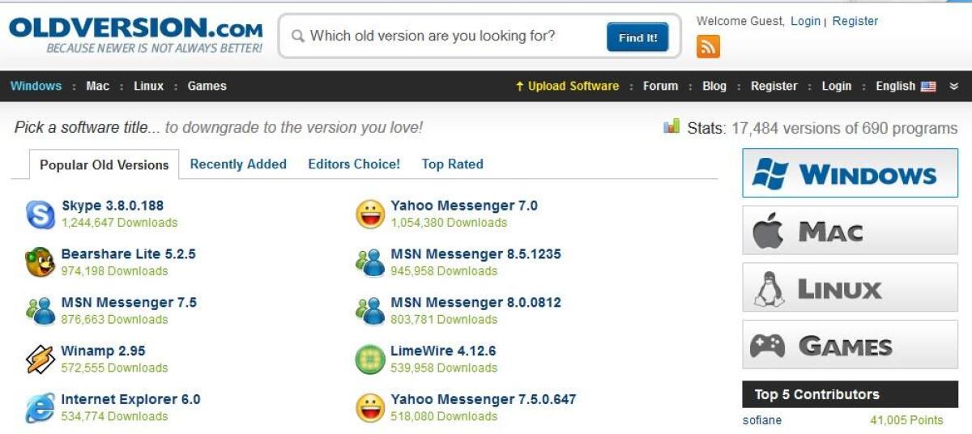Click the Bearshare Lite bear icon
This screenshot has height=434, width=972.
point(40,262)
